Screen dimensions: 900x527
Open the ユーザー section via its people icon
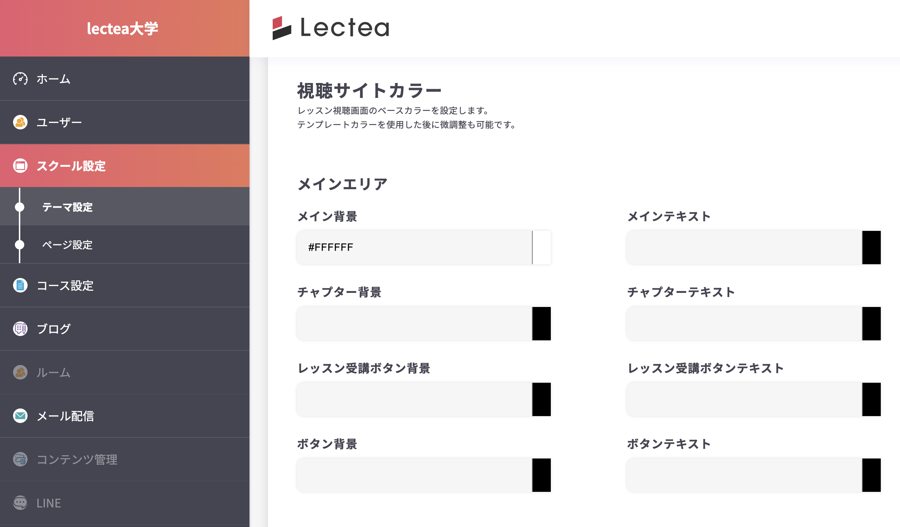(21, 122)
